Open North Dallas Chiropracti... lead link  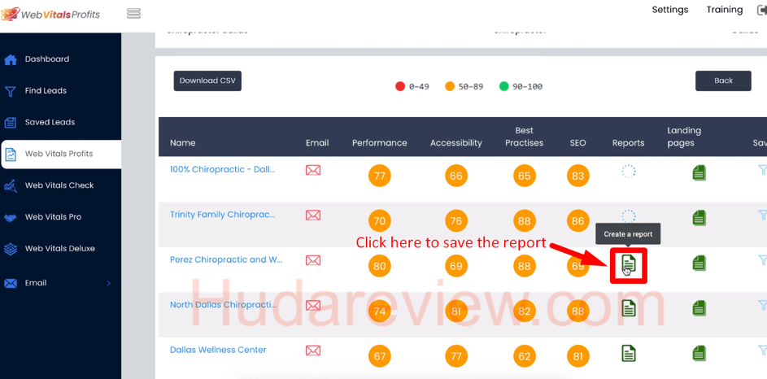pos(224,305)
